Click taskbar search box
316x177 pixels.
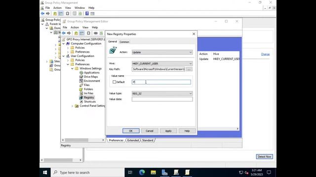click(87, 173)
